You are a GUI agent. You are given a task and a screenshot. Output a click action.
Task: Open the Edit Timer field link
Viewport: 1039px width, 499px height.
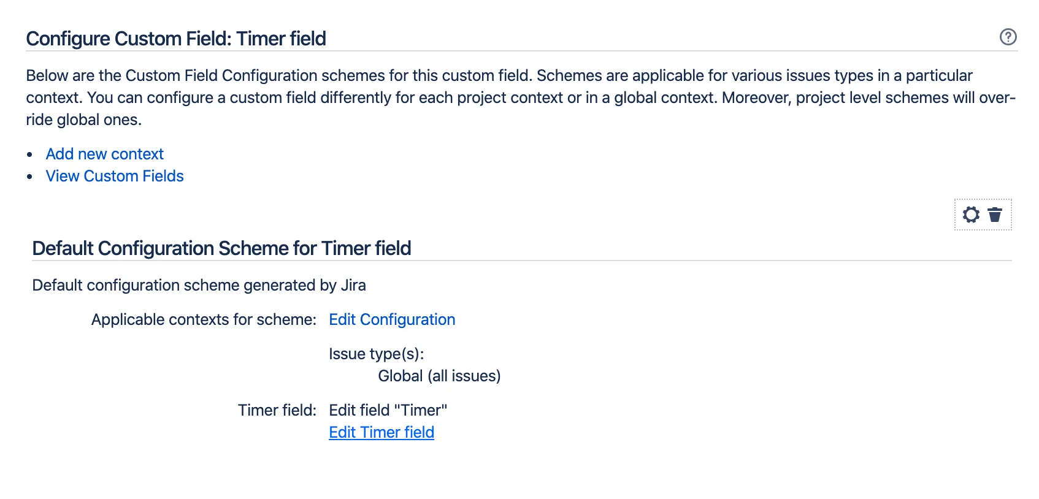(381, 432)
